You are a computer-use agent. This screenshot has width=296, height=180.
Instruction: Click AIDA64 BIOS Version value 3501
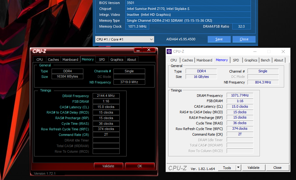188,3
